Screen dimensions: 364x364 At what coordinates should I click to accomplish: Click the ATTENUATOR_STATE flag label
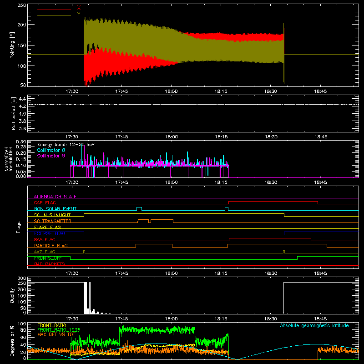55,197
